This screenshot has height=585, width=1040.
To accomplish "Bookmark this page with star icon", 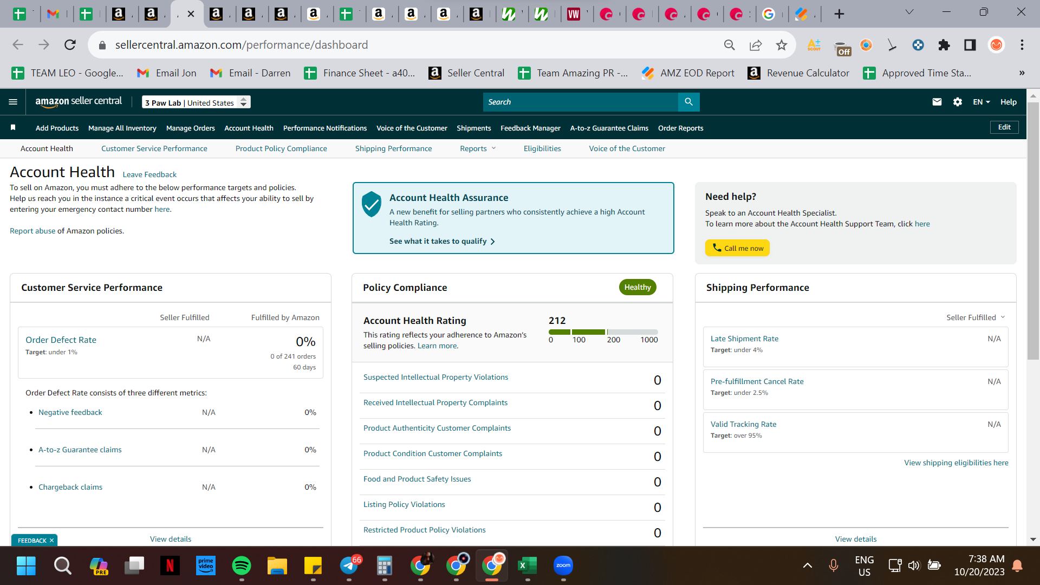I will (x=781, y=45).
